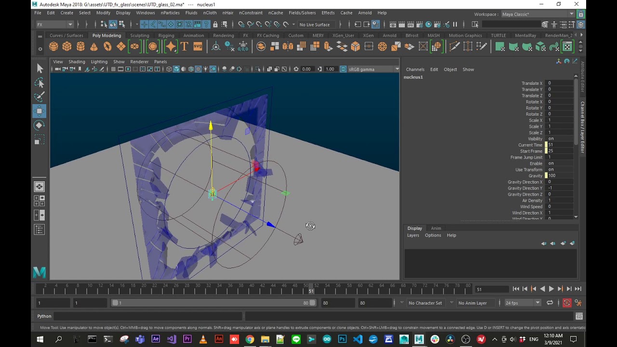This screenshot has width=617, height=347.
Task: Switch to the Bifrost shelf tab
Action: point(412,36)
